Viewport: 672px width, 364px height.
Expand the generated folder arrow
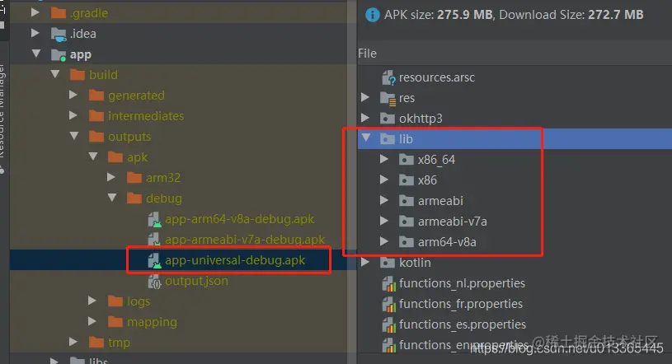pos(73,95)
